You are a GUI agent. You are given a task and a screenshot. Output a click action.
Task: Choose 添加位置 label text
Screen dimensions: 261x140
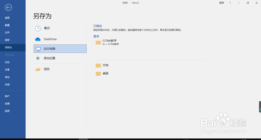[49, 58]
